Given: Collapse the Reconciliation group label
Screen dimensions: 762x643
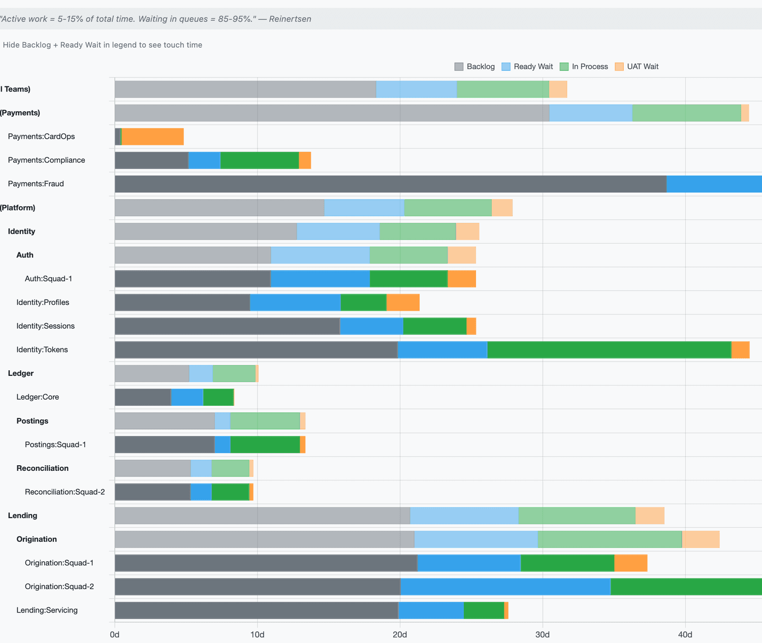Looking at the screenshot, I should pos(43,468).
